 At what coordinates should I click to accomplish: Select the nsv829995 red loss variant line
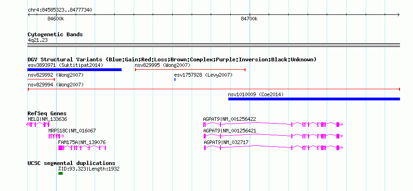tap(190, 70)
